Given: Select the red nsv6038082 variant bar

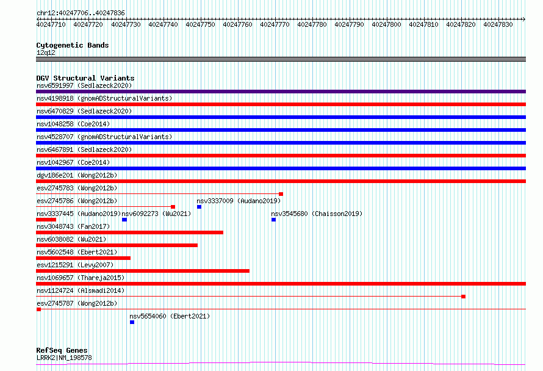Looking at the screenshot, I should tap(117, 245).
